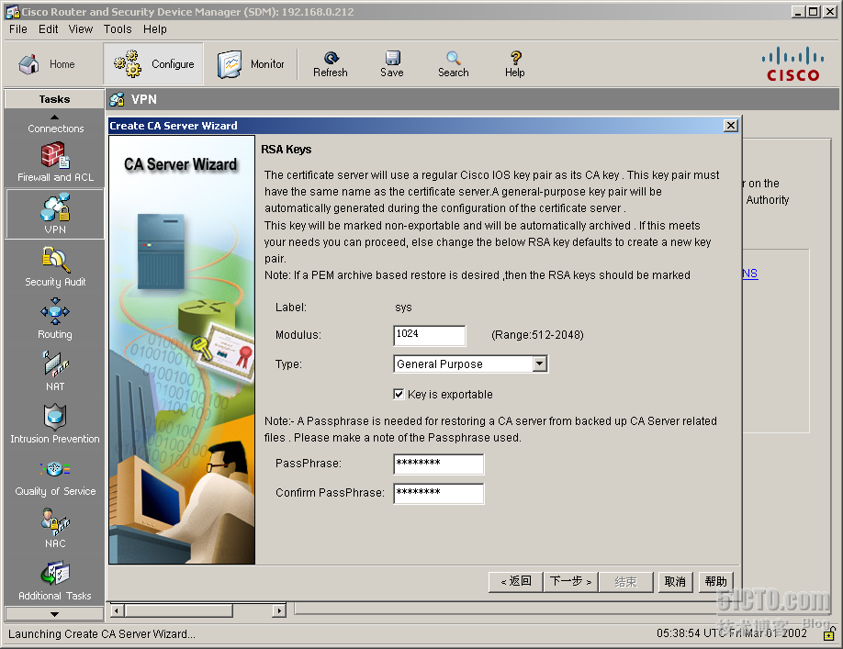Go to the Home view
Viewport: 843px width, 649px height.
click(x=46, y=64)
